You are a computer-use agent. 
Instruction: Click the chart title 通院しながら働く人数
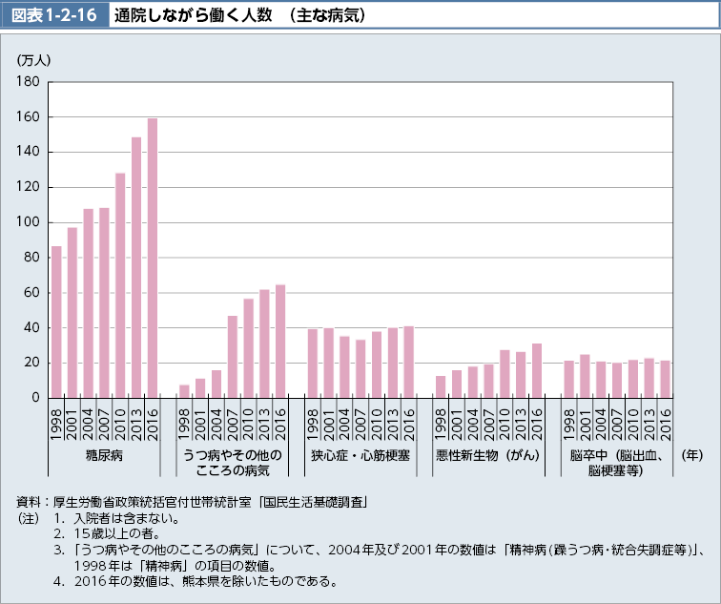240,16
